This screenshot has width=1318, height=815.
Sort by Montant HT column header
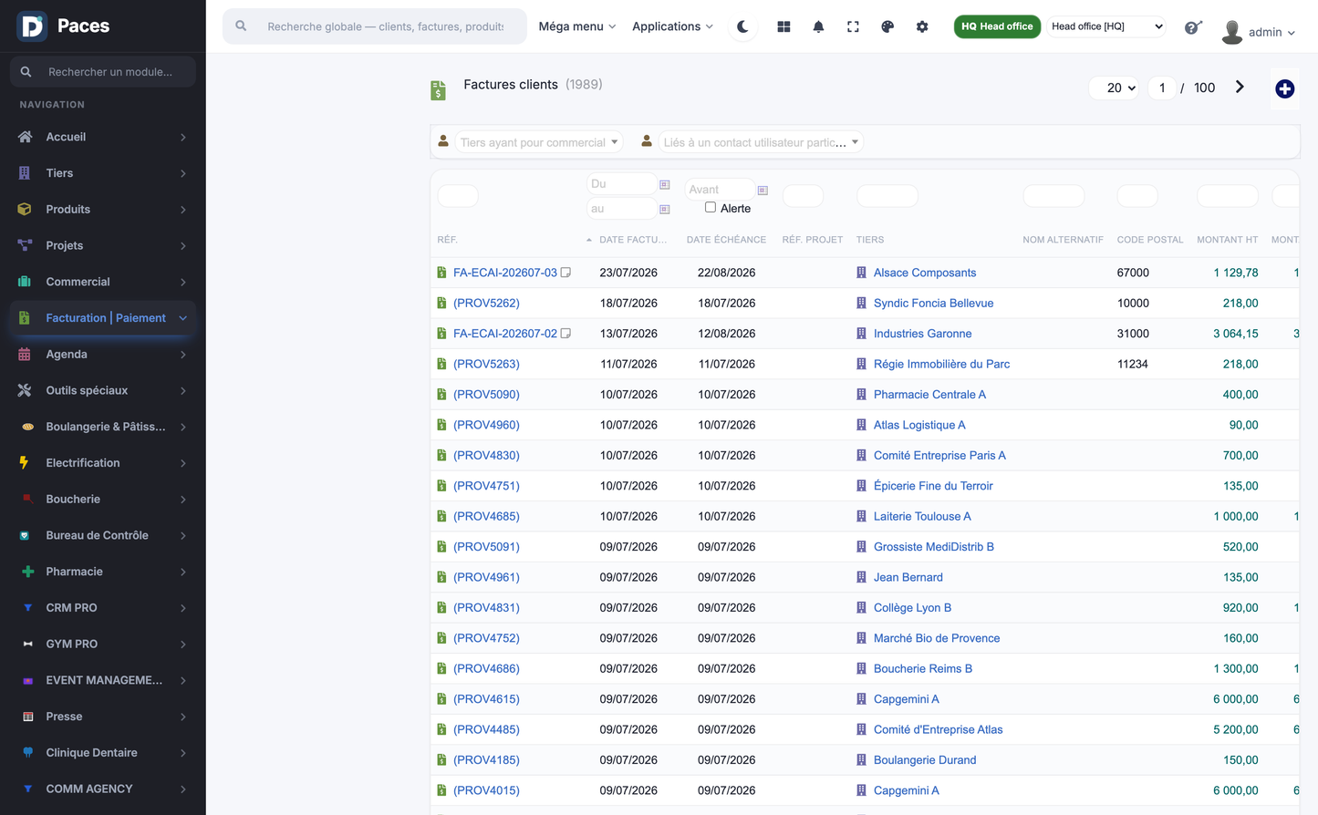1227,240
